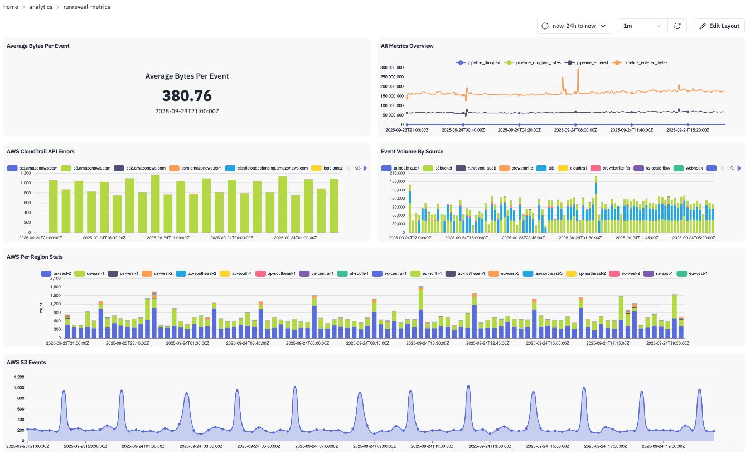750x453 pixels.
Task: Click the right arrow in the CloudTrail legend pager
Action: pos(366,168)
